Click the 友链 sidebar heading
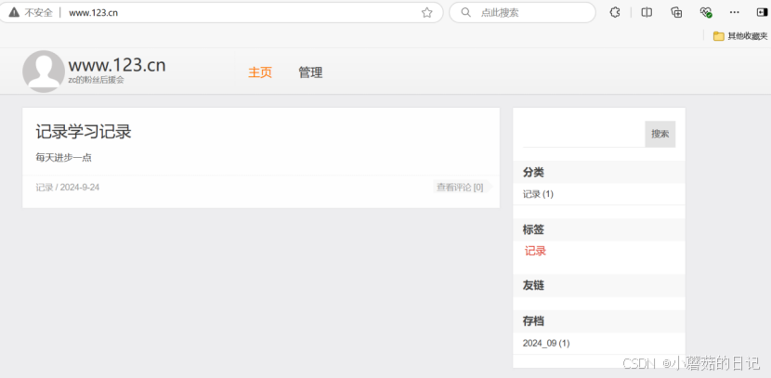The image size is (771, 378). click(x=533, y=285)
